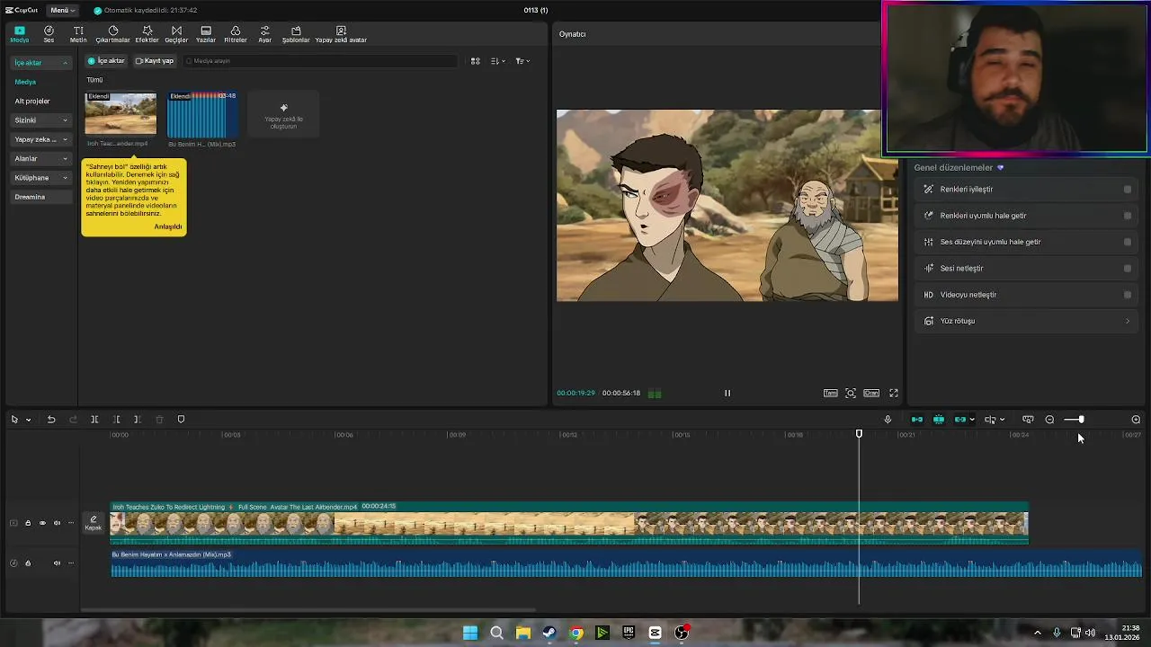Image resolution: width=1151 pixels, height=647 pixels.
Task: Toggle clip linkage button
Action: point(960,420)
